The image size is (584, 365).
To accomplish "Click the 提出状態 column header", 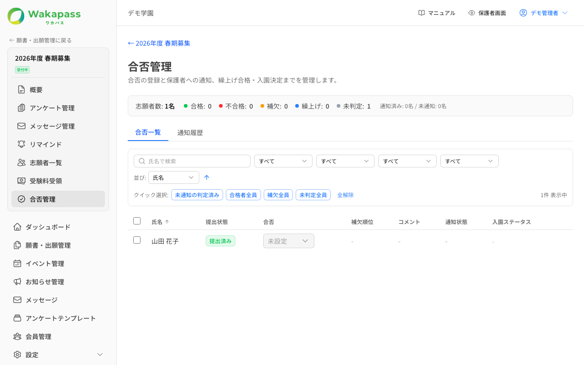I will (x=217, y=222).
